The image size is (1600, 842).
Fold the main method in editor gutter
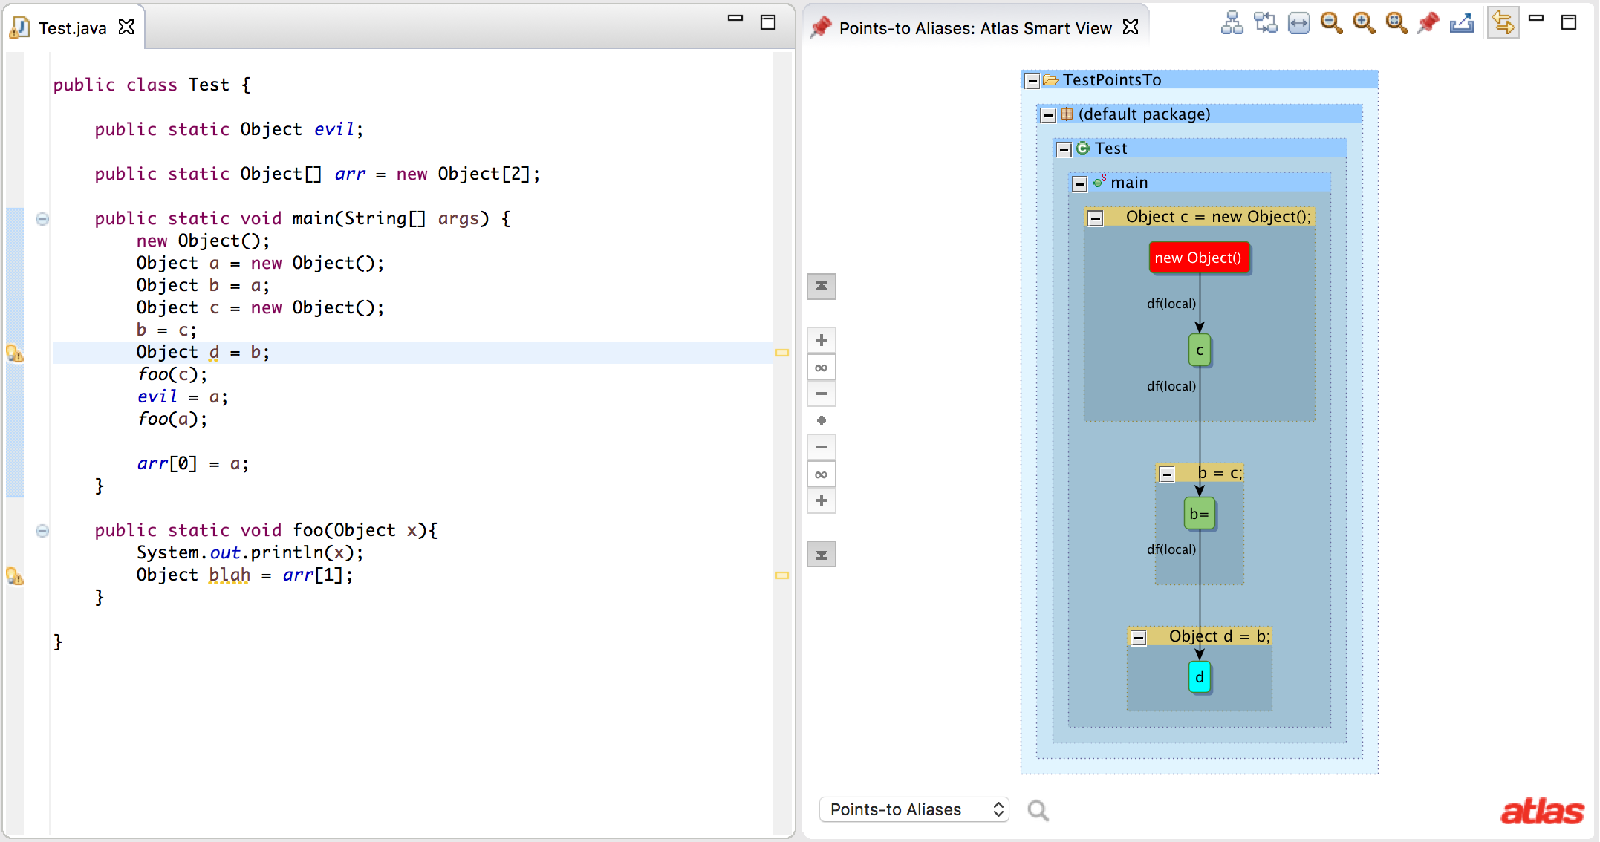[42, 218]
